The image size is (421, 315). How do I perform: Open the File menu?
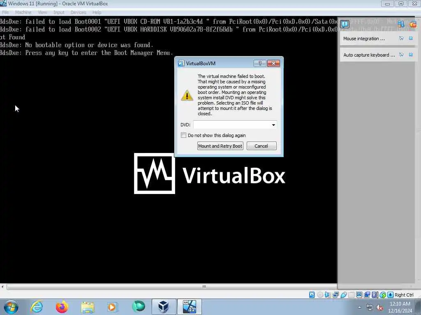(x=5, y=12)
